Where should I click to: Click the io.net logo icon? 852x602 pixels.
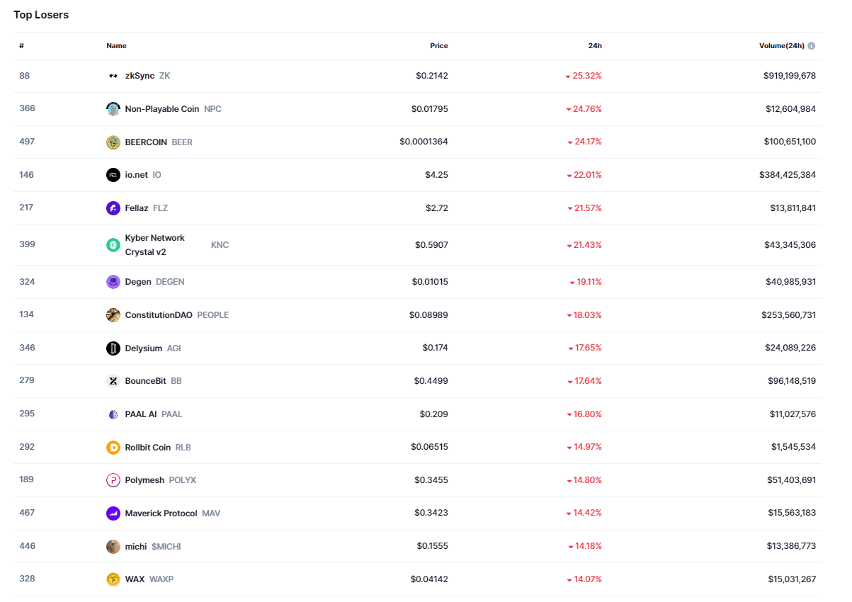[113, 175]
